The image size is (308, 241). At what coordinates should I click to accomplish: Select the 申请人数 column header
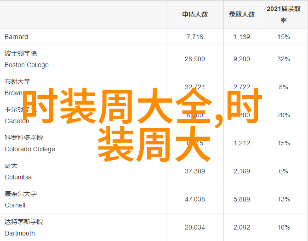coord(195,14)
